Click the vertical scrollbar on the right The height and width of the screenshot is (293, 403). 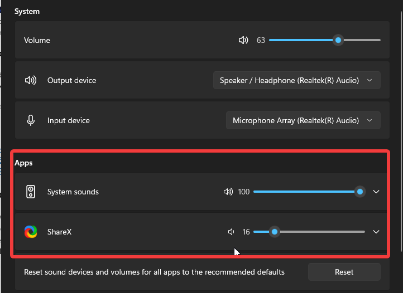click(401, 131)
